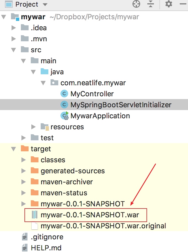Expand the test folder
188x252 pixels.
pyautogui.click(x=24, y=138)
